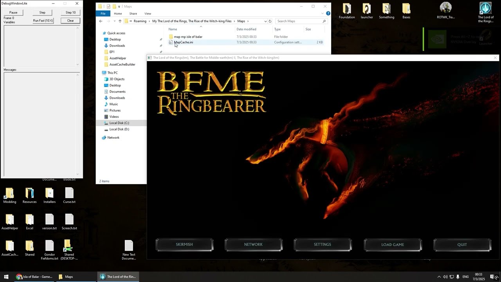Open the notification center icon
The image size is (501, 282).
click(493, 277)
